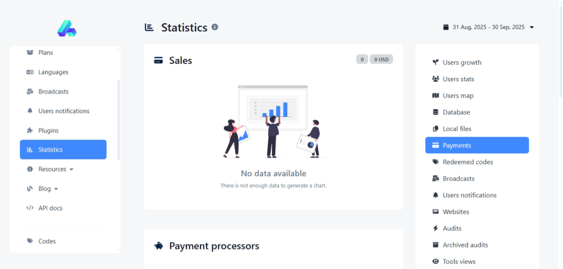The image size is (563, 269).
Task: Open the Users map statistics tab
Action: [x=458, y=96]
